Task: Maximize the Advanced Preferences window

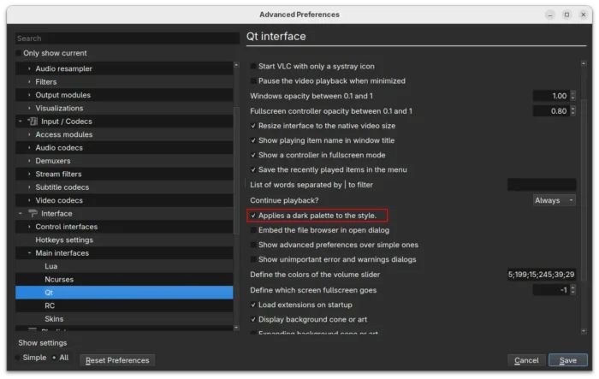Action: [x=566, y=15]
